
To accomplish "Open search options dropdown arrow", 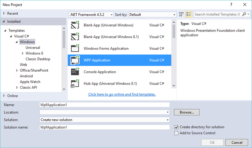I will coord(248,14).
